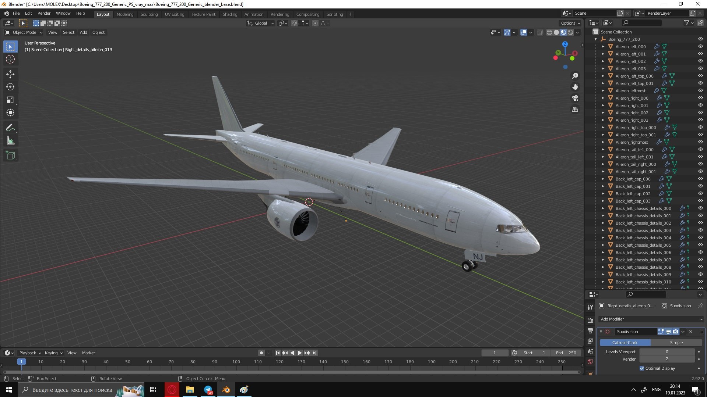Switch to UV Editing workspace tab
Viewport: 707px width, 397px height.
point(175,14)
